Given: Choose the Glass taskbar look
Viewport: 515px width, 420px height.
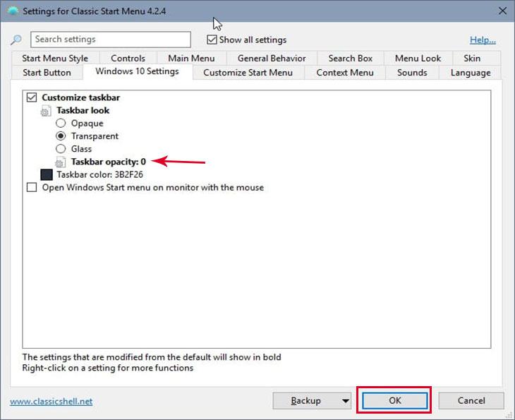Looking at the screenshot, I should (x=61, y=148).
